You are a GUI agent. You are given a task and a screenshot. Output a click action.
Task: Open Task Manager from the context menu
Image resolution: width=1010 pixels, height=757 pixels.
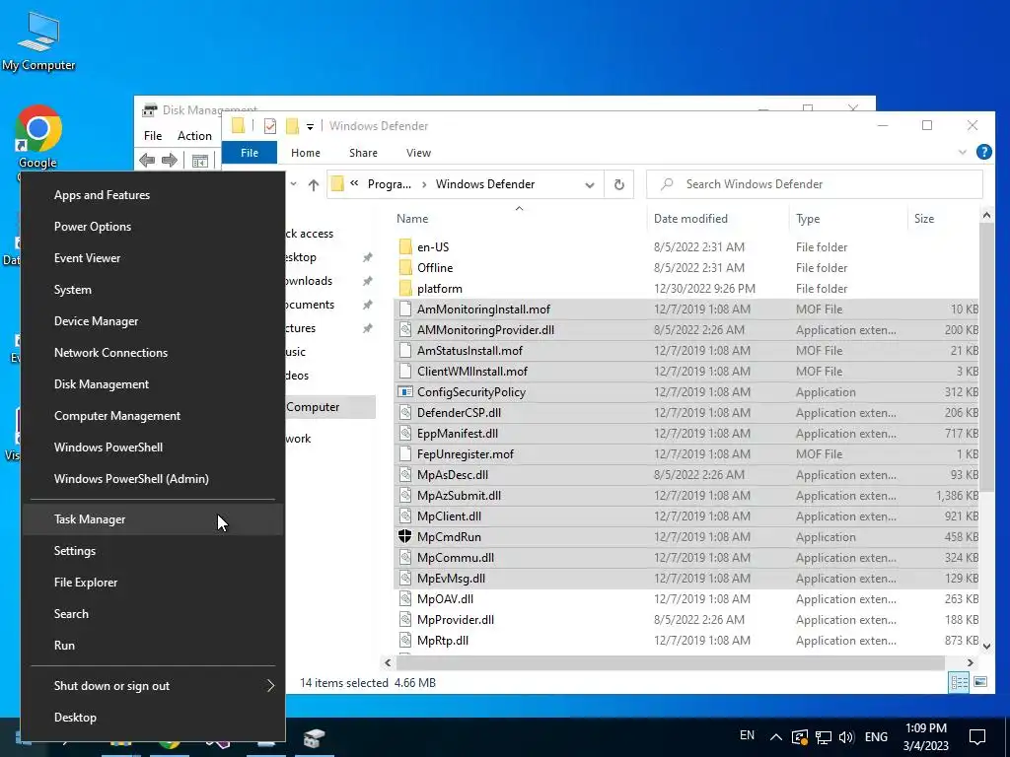[153, 519]
